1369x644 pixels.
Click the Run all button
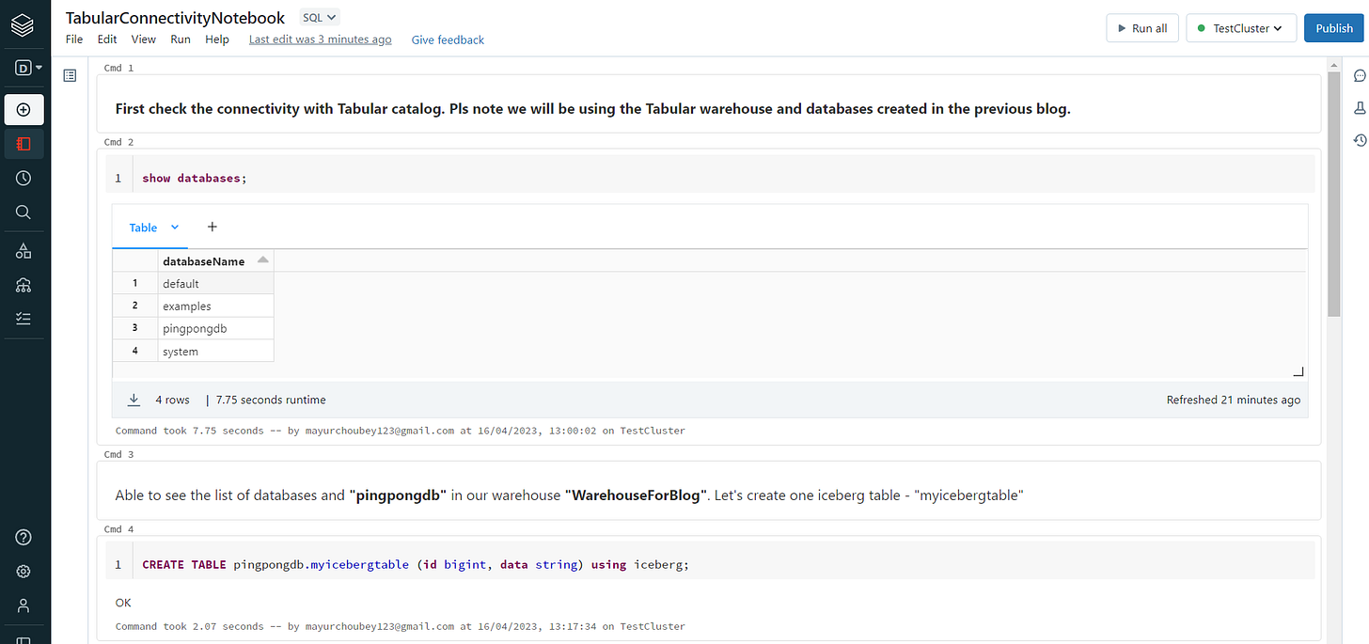(1142, 27)
